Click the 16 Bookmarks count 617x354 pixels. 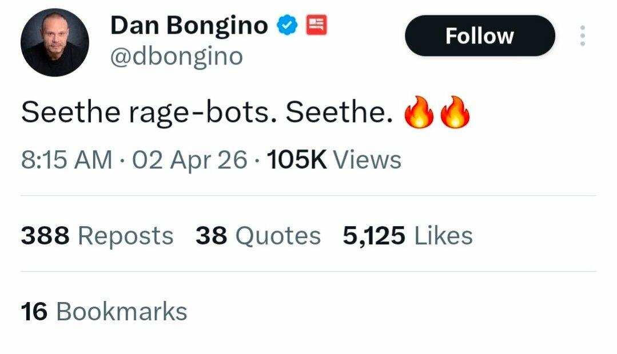[x=104, y=312]
